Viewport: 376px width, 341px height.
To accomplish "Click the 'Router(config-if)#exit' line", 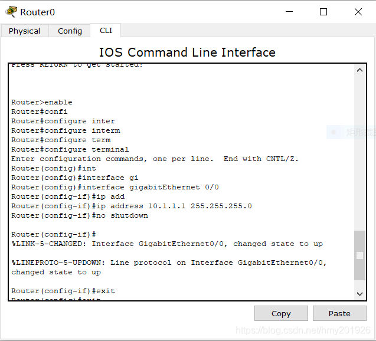I will 63,291.
